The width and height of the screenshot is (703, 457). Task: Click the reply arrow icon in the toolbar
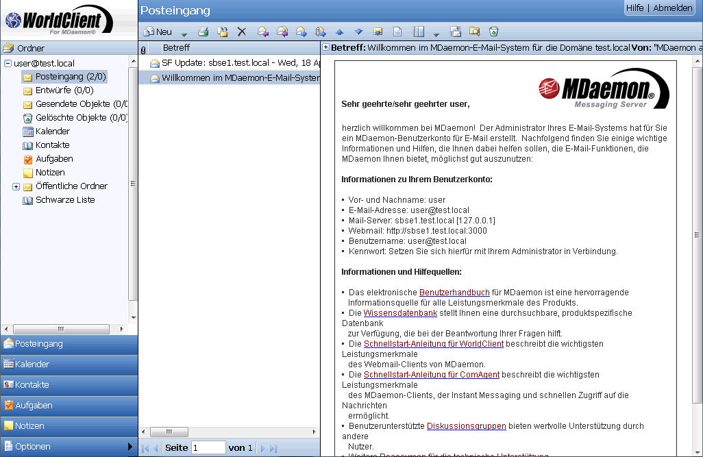pos(262,32)
